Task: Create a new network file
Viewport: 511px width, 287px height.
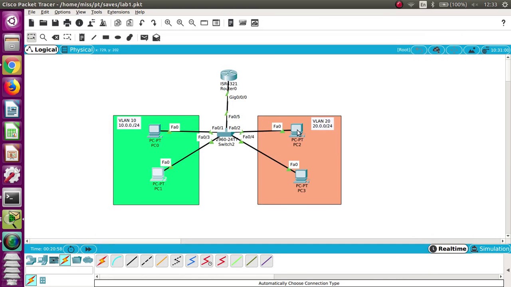Action: (31, 23)
